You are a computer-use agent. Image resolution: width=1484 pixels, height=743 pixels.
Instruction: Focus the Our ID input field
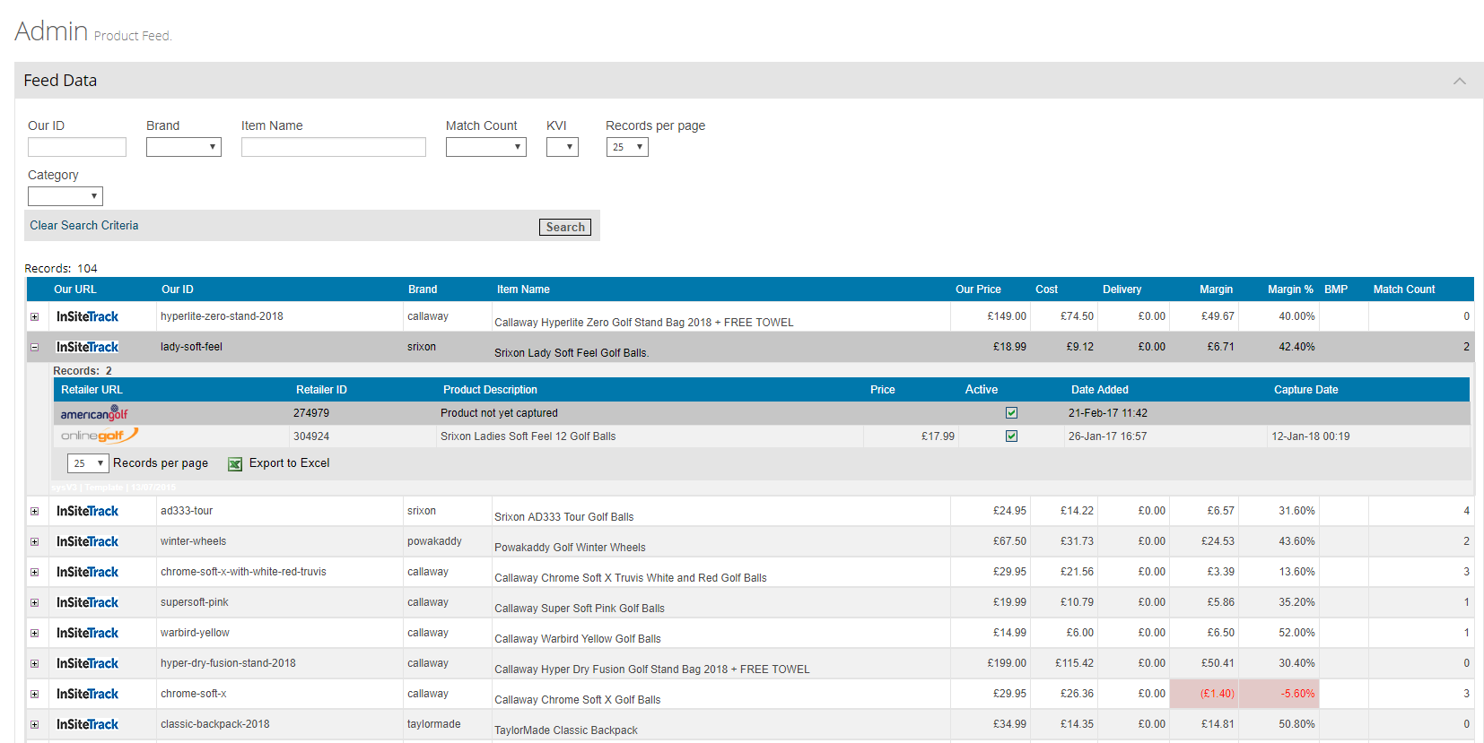point(77,147)
